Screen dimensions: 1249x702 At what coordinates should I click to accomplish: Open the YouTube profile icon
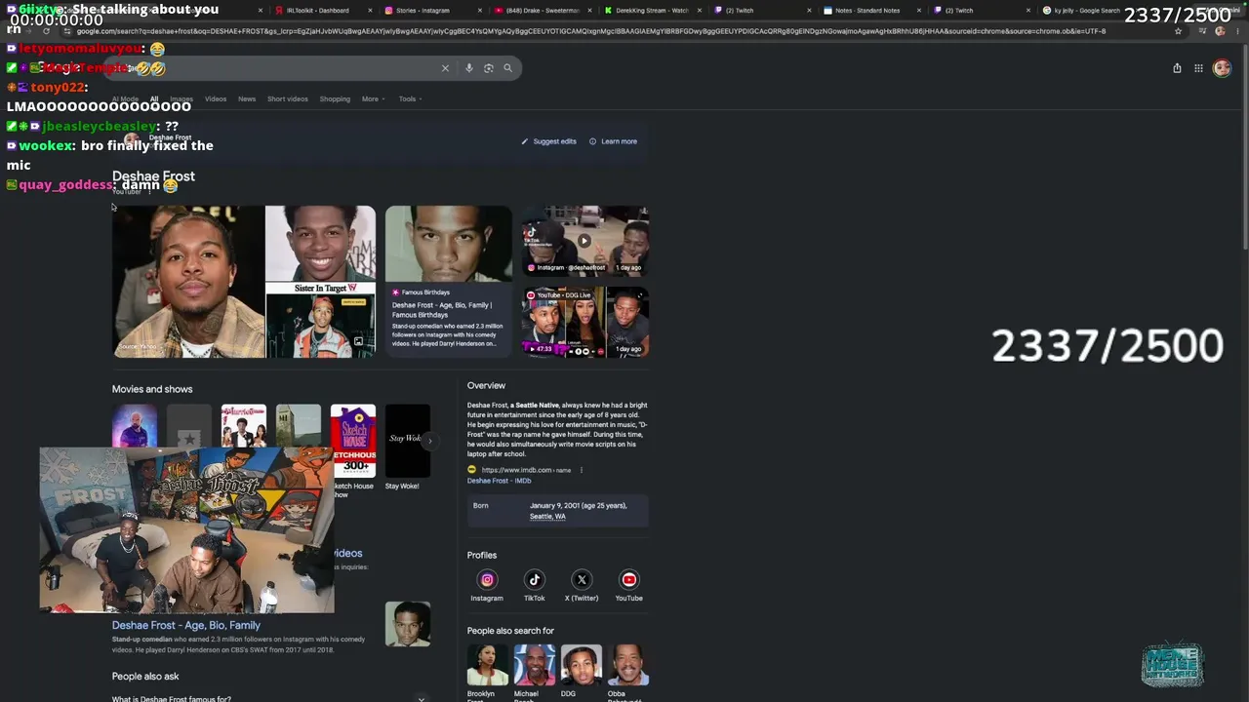[629, 580]
